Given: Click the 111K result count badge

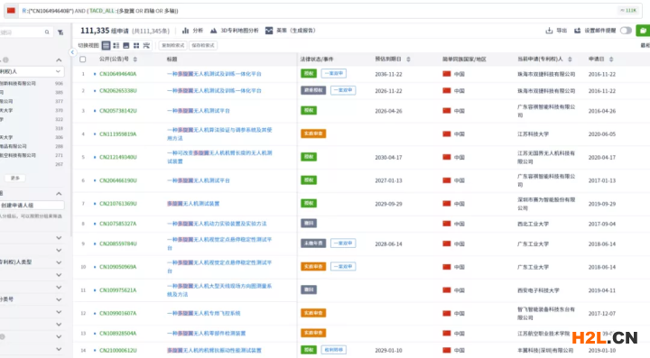Looking at the screenshot, I should pos(628,11).
